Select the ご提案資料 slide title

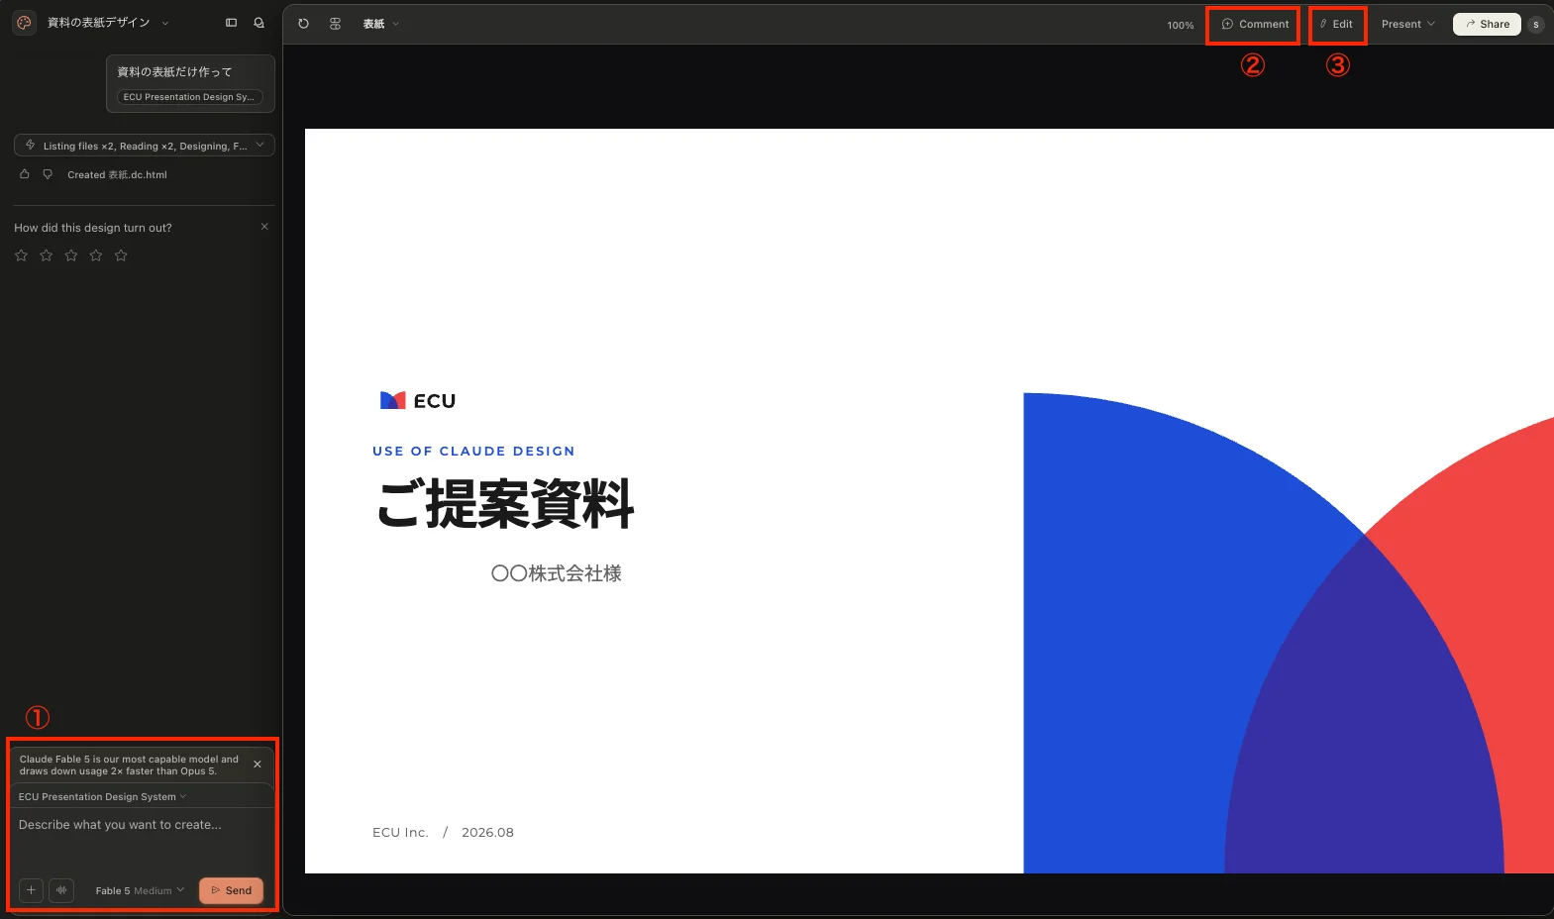(505, 503)
